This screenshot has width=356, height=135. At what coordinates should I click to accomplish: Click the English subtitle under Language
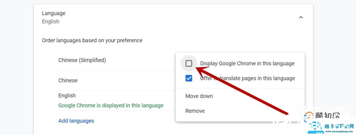pos(50,21)
